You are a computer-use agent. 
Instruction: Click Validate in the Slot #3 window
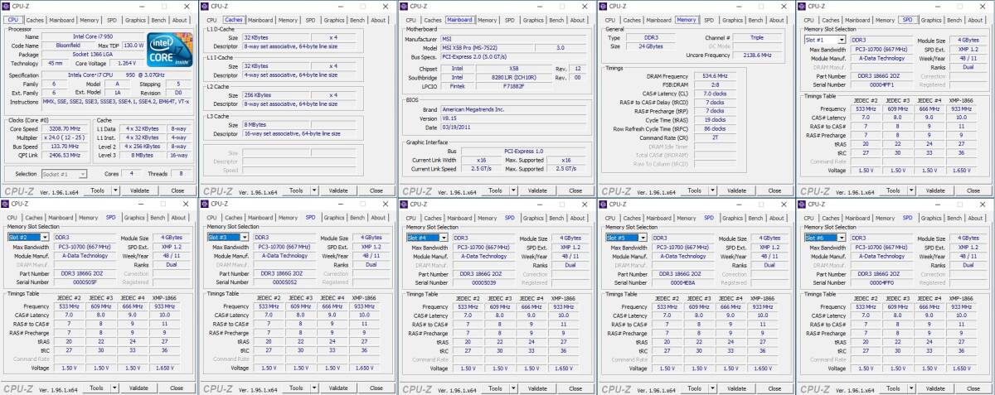[x=337, y=388]
